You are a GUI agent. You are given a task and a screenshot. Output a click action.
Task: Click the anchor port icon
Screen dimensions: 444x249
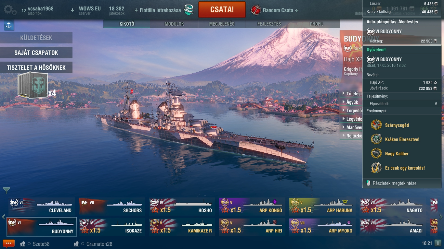point(9,25)
